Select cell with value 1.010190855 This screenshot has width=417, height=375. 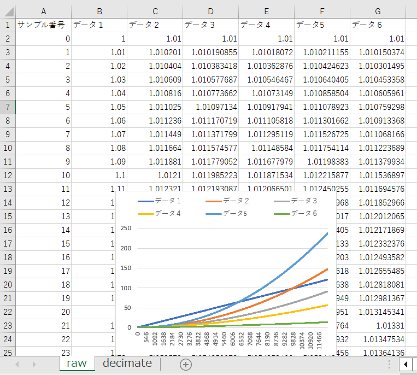click(x=210, y=52)
